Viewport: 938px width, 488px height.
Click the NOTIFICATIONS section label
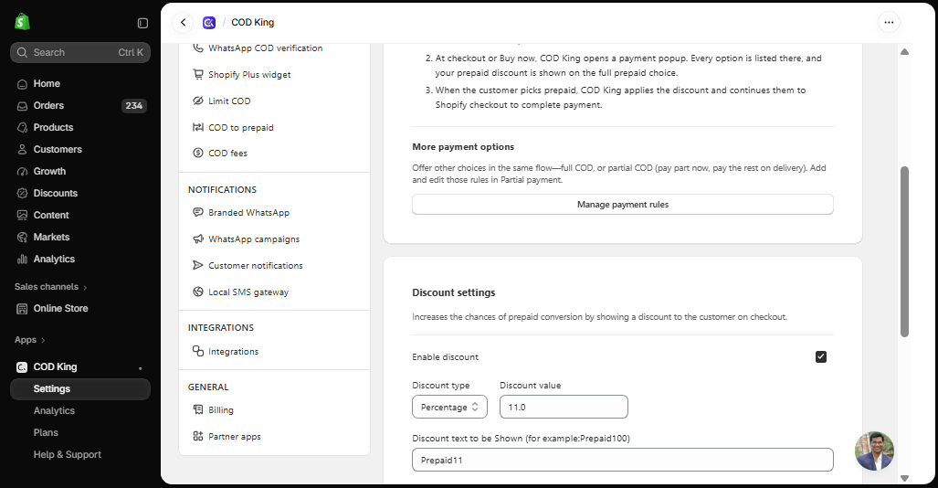(222, 190)
